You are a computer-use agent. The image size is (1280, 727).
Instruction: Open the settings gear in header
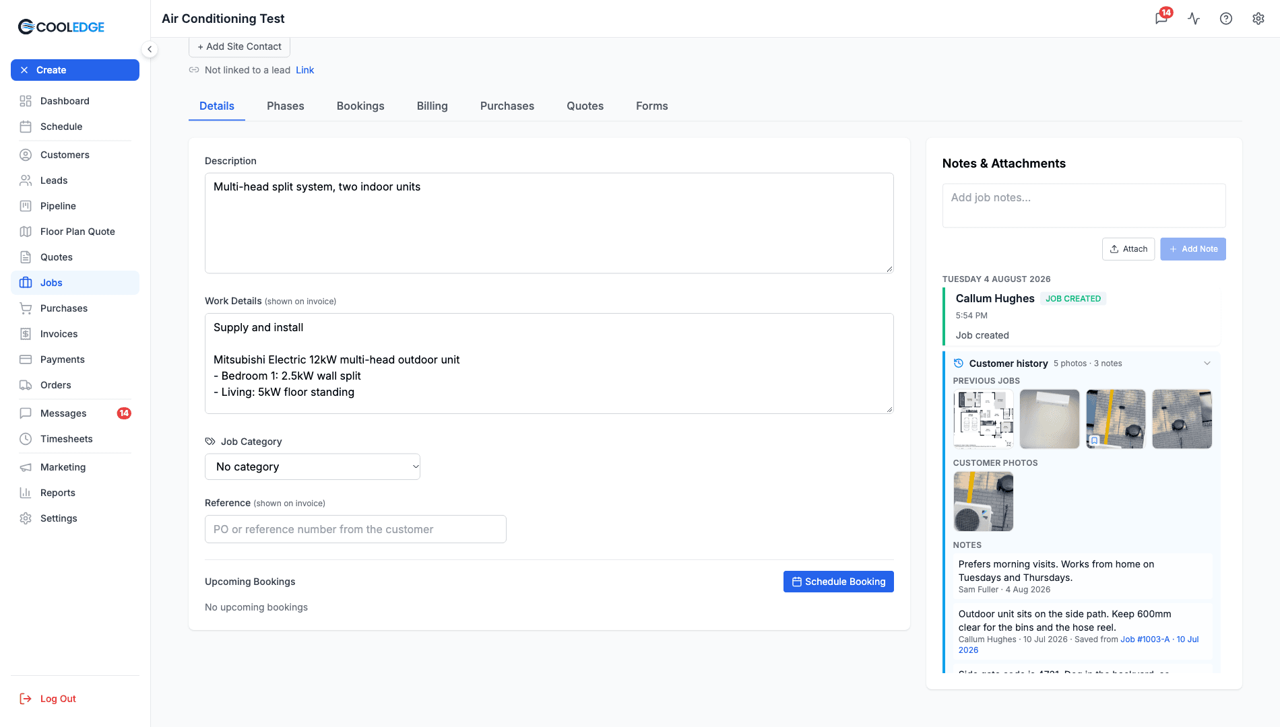tap(1258, 18)
